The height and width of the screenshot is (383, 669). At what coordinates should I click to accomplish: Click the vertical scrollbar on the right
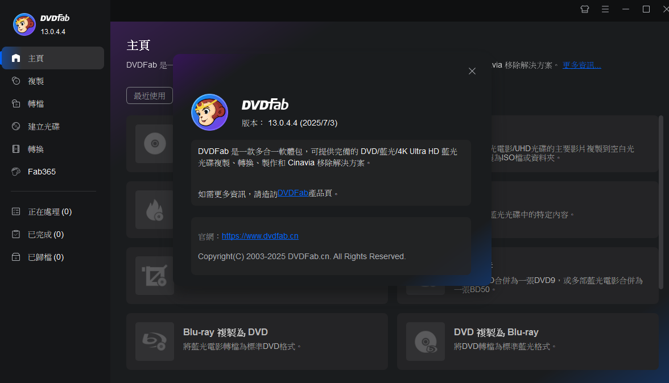point(661,202)
